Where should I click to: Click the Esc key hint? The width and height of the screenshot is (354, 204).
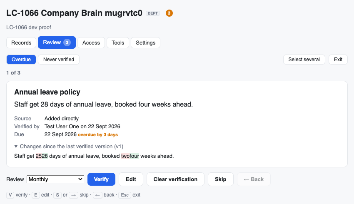[125, 195]
